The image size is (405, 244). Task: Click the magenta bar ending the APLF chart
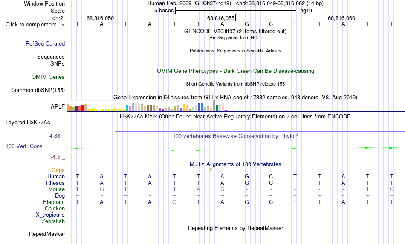pos(226,110)
